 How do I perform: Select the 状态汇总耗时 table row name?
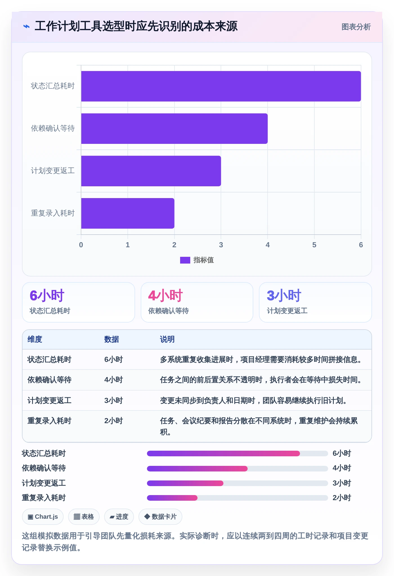pyautogui.click(x=49, y=360)
